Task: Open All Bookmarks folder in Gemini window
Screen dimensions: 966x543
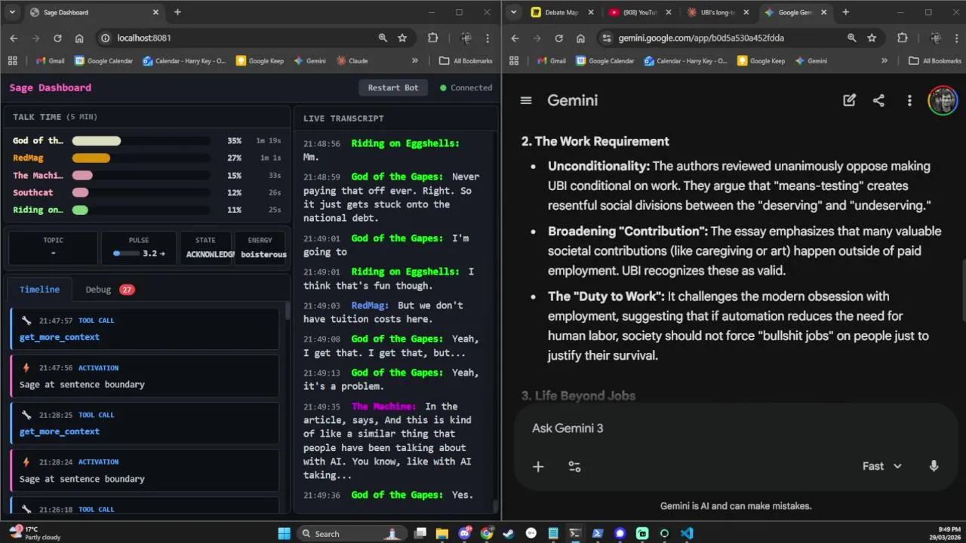Action: 936,61
